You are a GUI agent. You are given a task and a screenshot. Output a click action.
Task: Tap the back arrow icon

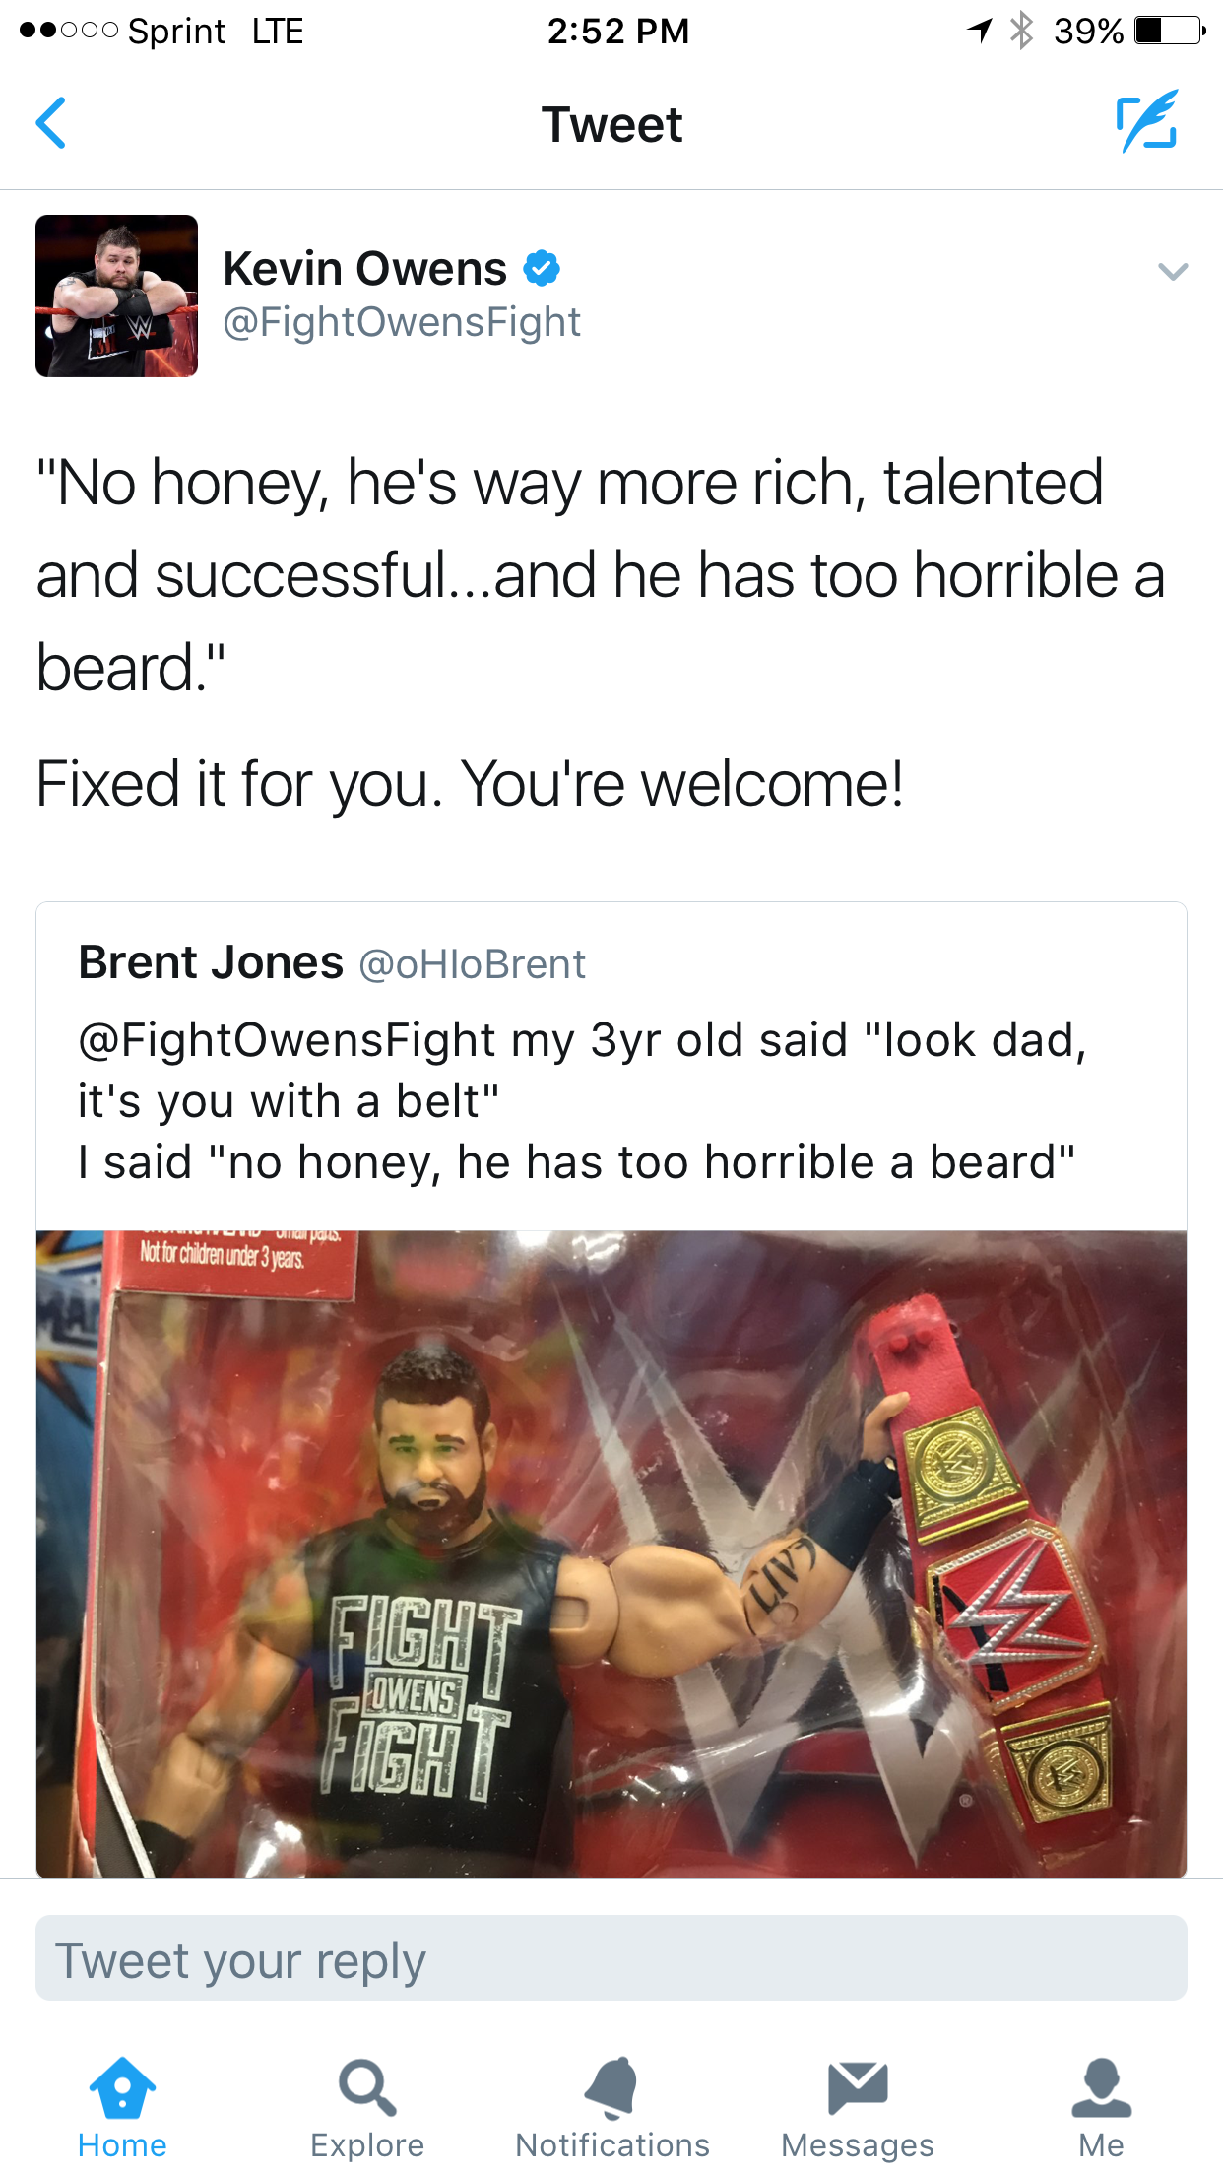[51, 123]
